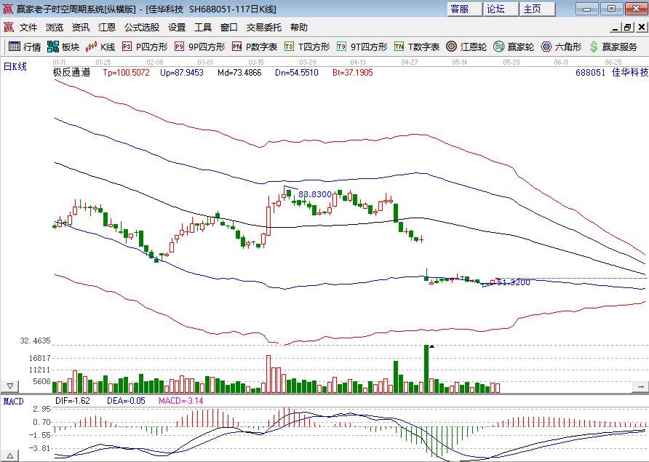Launch the 江恩轮 Gann wheel tool
Viewport: 649px width, 462px height.
[466, 47]
